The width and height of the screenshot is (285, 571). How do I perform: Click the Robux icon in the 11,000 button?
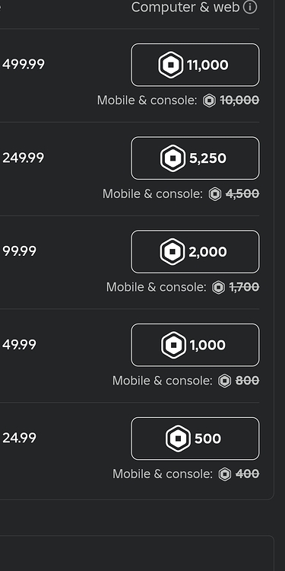[171, 65]
